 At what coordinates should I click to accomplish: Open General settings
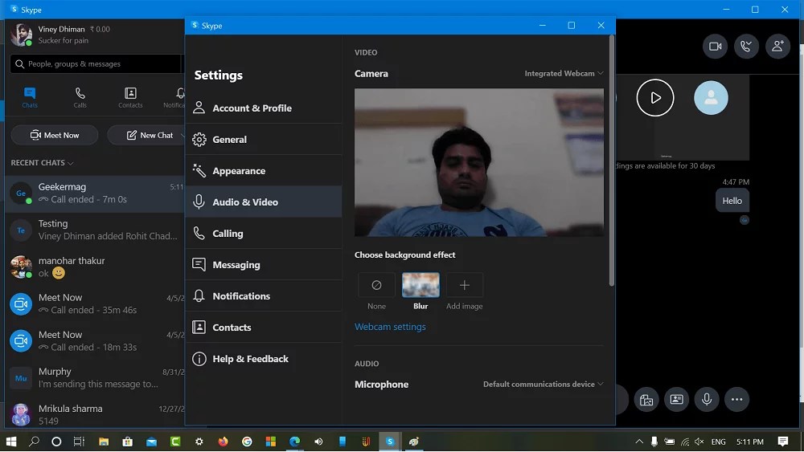point(264,139)
